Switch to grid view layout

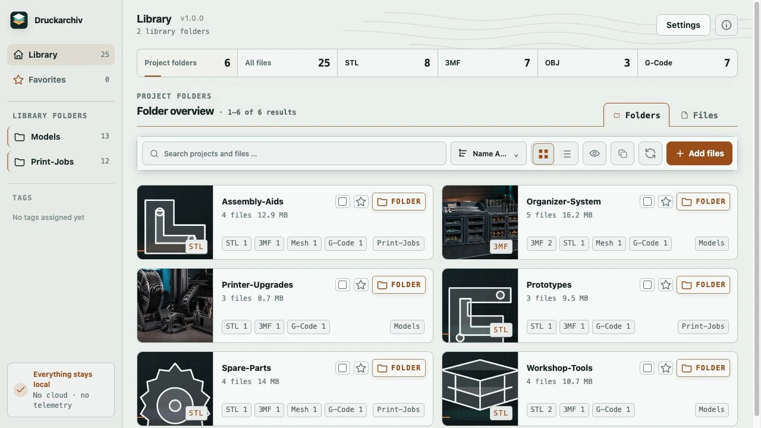[543, 153]
